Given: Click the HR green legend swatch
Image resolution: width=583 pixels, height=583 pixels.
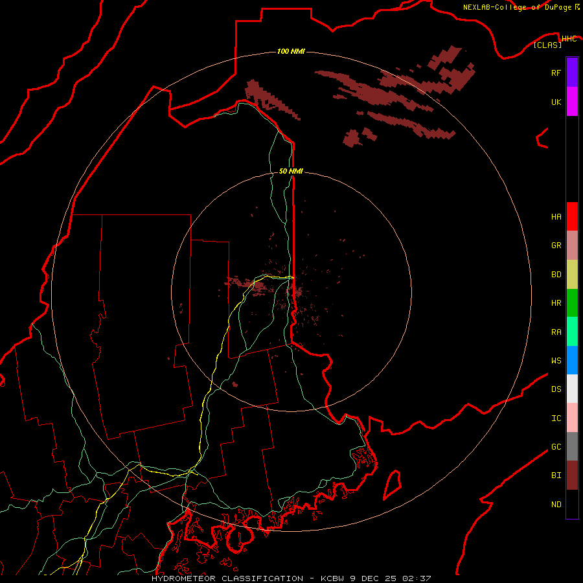Looking at the screenshot, I should [572, 303].
